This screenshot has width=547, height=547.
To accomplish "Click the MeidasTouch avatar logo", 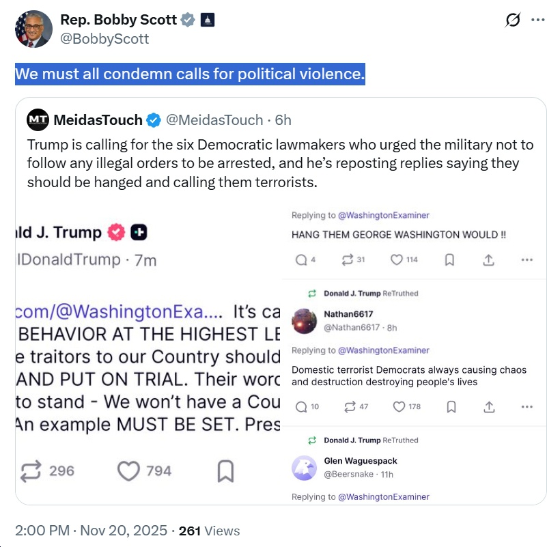I will (38, 120).
